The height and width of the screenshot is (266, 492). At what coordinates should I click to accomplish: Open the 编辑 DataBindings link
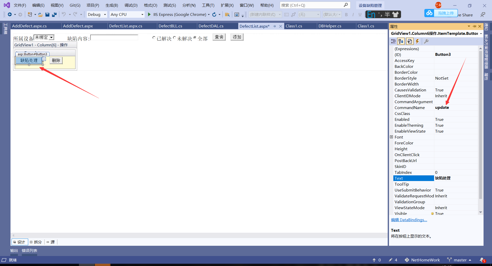pyautogui.click(x=409, y=220)
